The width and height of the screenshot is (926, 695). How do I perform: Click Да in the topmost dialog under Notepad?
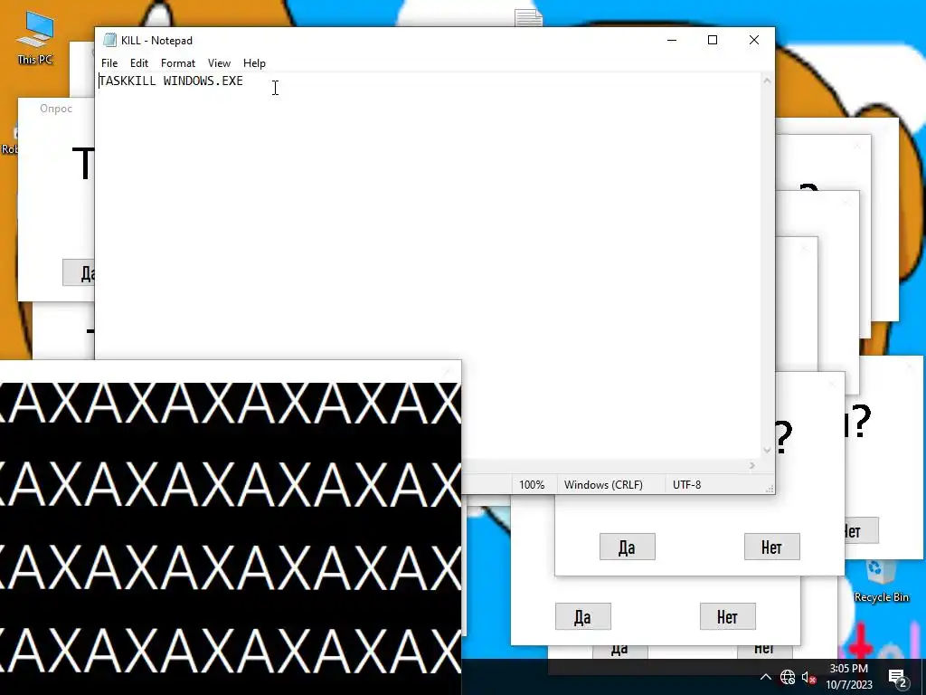click(x=628, y=547)
